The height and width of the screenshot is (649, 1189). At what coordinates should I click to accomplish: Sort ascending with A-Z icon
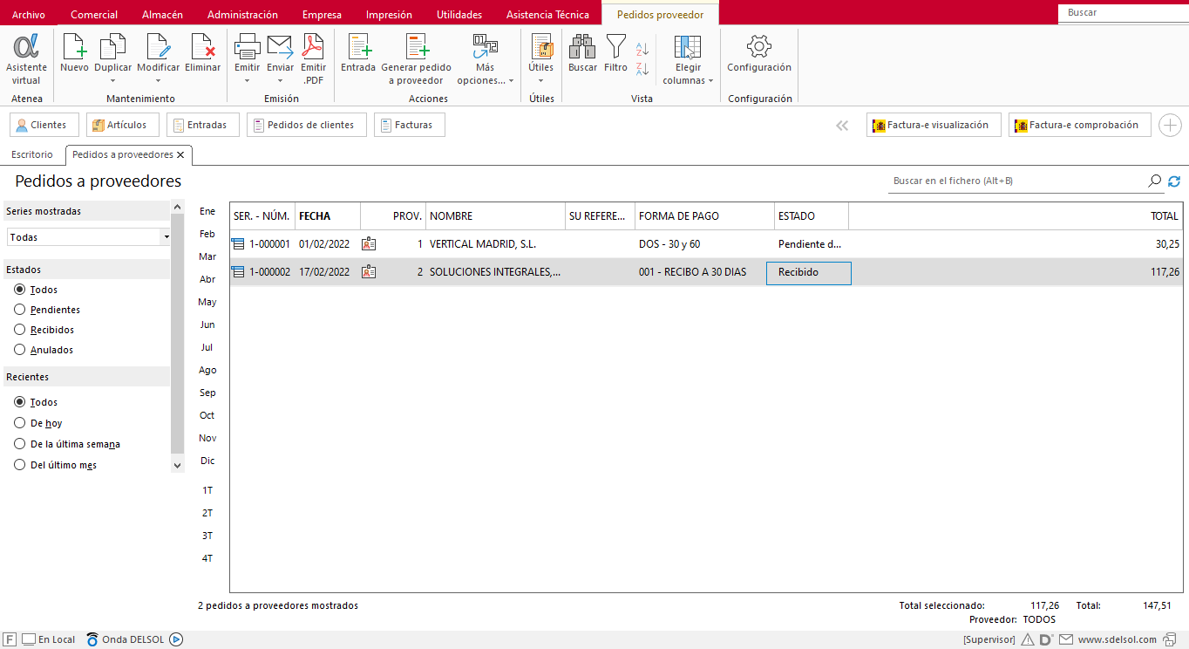click(x=642, y=49)
